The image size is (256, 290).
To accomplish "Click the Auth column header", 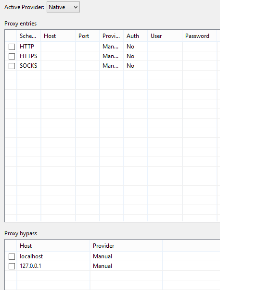I will (x=136, y=36).
